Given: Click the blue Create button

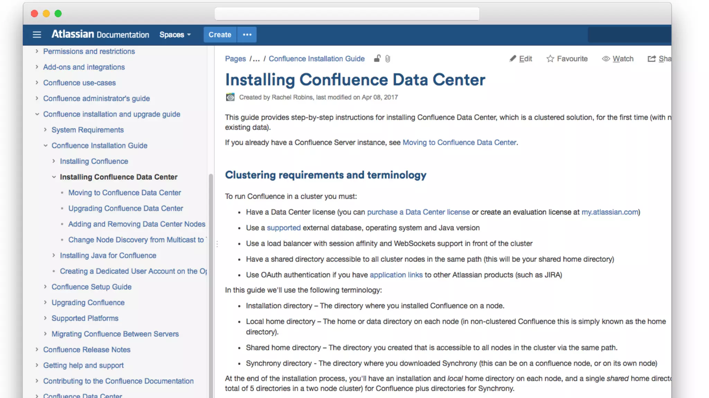Looking at the screenshot, I should 220,35.
